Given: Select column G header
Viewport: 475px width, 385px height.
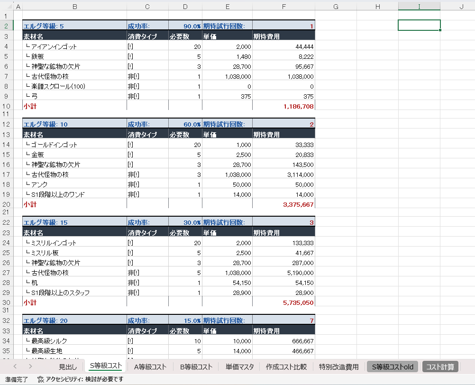Looking at the screenshot, I should pos(336,7).
